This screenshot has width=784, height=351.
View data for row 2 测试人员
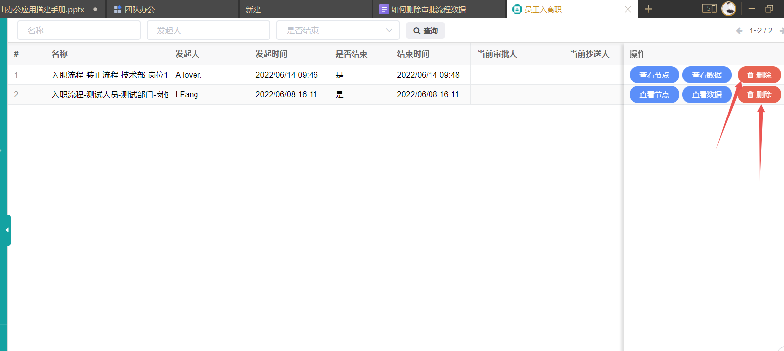pos(707,95)
